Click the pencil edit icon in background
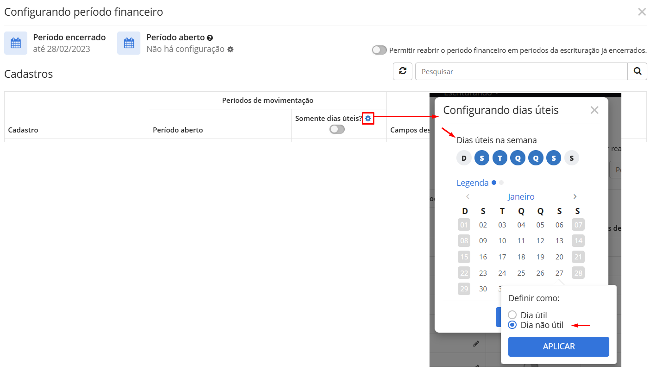 pyautogui.click(x=476, y=344)
